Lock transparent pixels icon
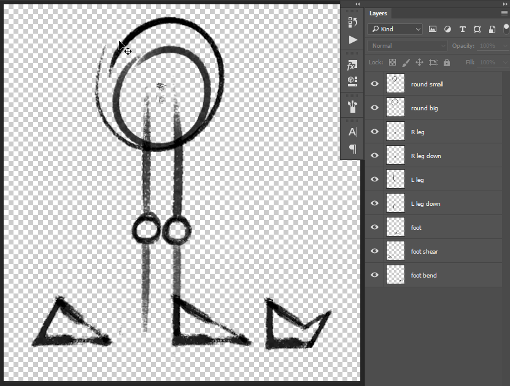Screen dimensions: 510x386 coord(393,62)
